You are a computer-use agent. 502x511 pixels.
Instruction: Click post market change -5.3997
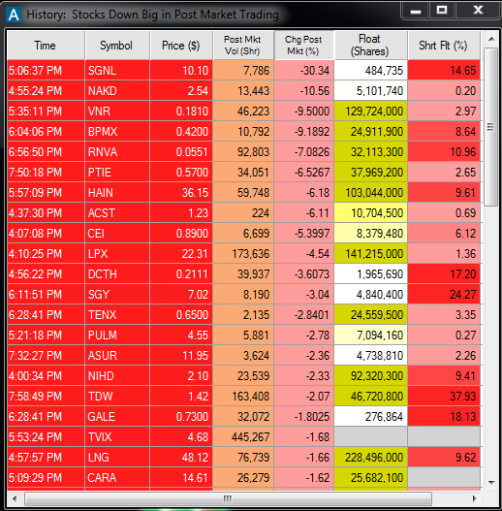click(x=304, y=234)
